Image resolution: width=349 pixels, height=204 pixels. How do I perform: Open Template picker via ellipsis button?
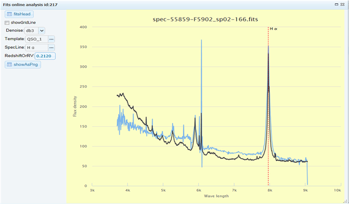pyautogui.click(x=51, y=39)
